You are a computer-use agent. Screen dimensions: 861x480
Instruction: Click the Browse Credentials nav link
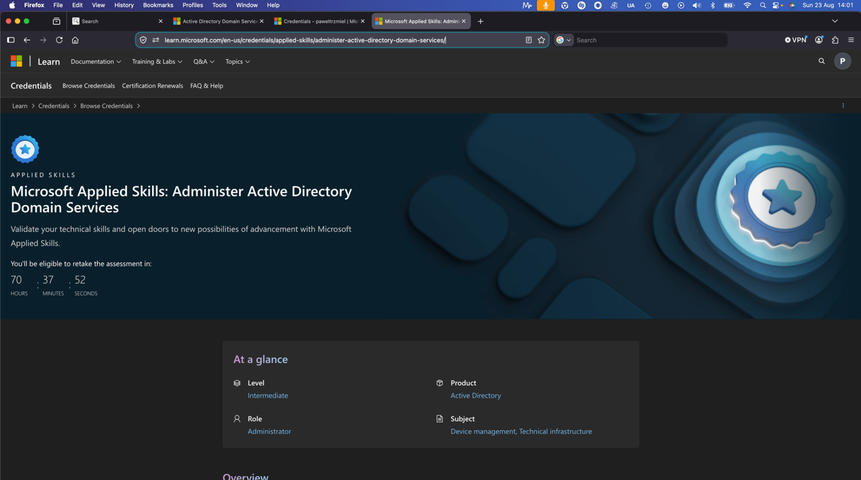click(x=89, y=86)
